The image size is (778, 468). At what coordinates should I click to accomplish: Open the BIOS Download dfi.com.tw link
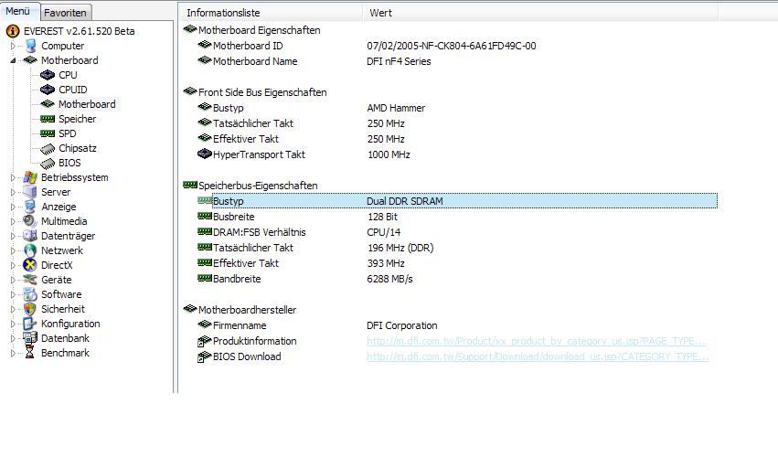[x=538, y=356]
